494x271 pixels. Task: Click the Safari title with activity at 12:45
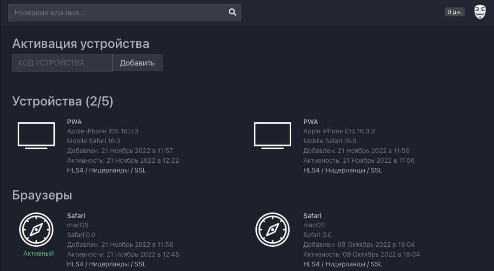tap(76, 216)
